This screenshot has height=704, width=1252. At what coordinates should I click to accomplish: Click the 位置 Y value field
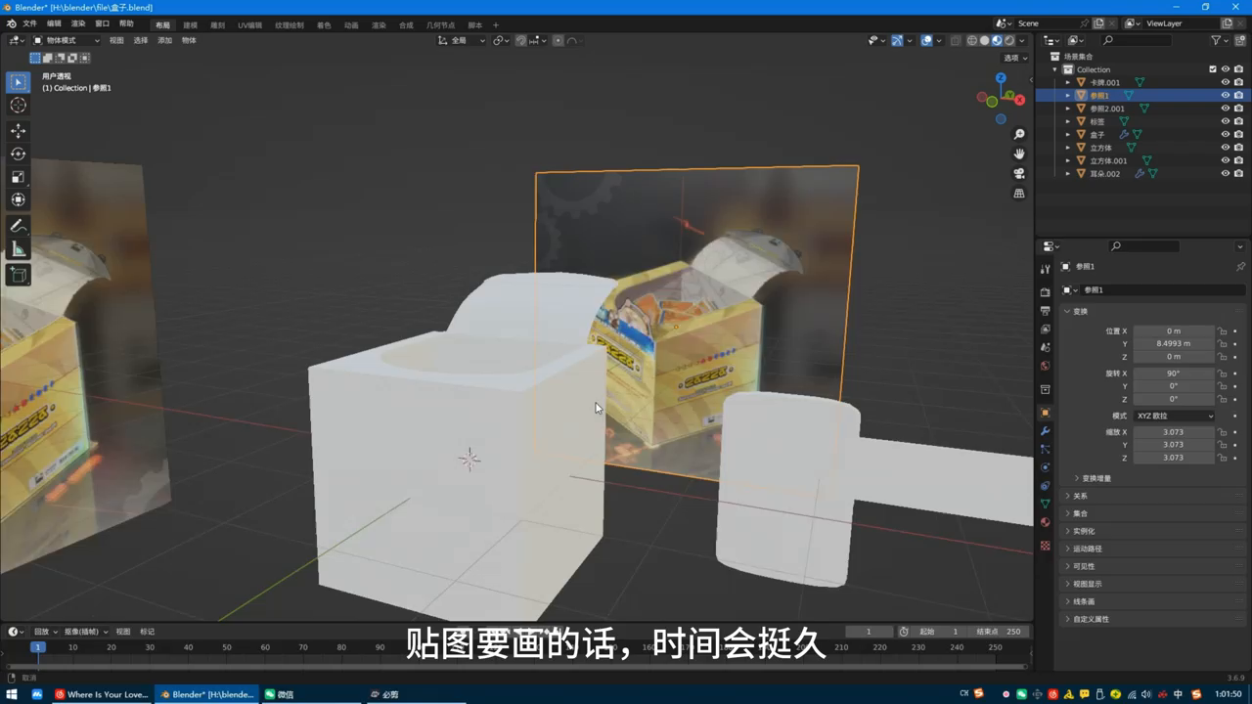[1173, 343]
